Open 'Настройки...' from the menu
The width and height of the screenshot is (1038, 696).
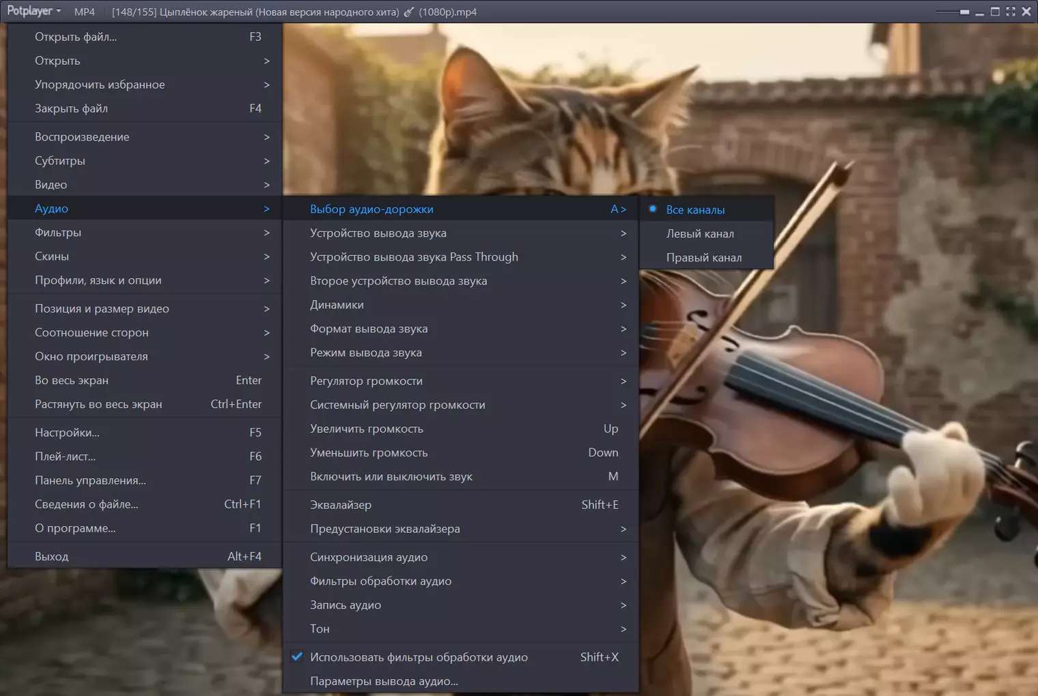[145, 433]
